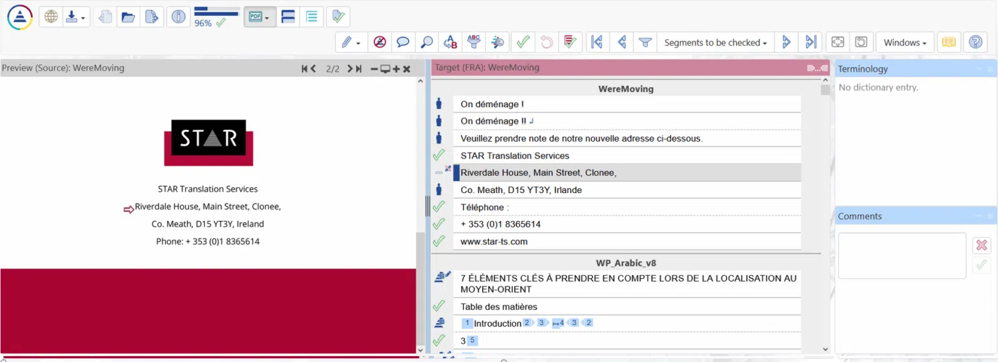This screenshot has width=998, height=362.
Task: Click the 96% translation progress bar
Action: point(216,10)
